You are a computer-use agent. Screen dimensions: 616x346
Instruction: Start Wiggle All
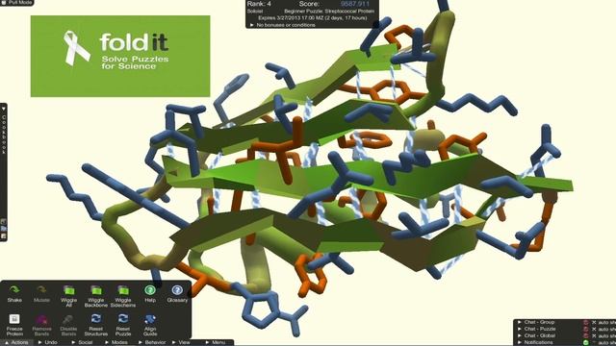coord(68,296)
